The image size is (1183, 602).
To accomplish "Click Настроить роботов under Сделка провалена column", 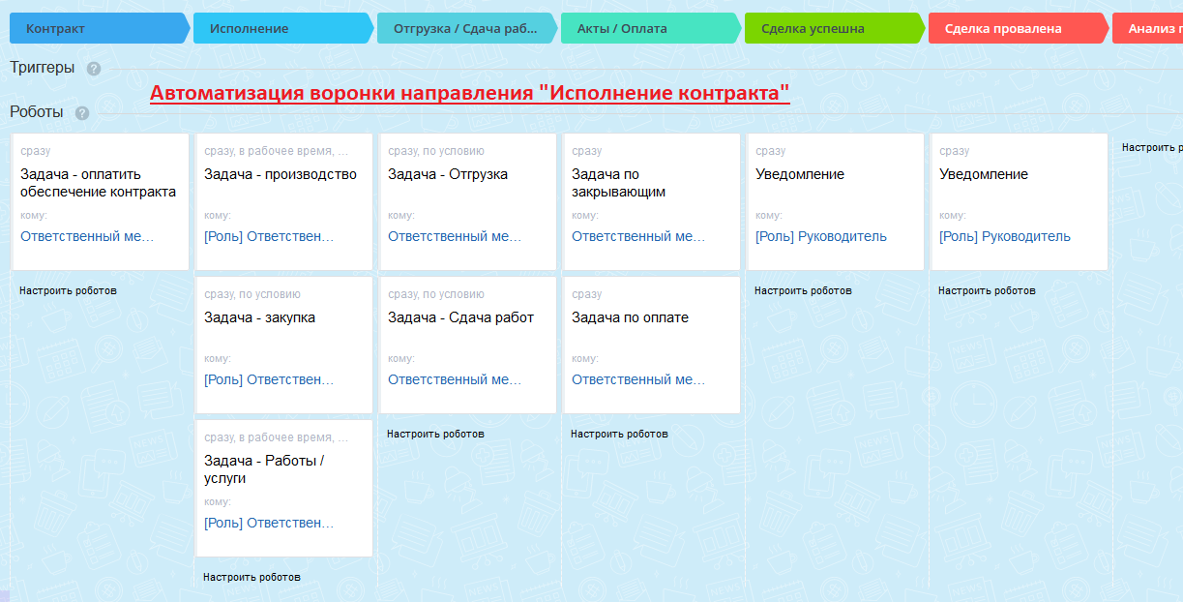I will (x=987, y=290).
